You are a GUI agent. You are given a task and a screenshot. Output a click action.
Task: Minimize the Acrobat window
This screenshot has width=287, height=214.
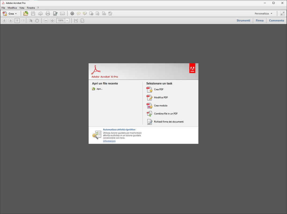265,3
